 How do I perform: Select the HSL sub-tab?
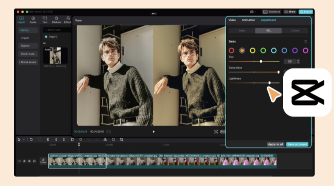269,31
